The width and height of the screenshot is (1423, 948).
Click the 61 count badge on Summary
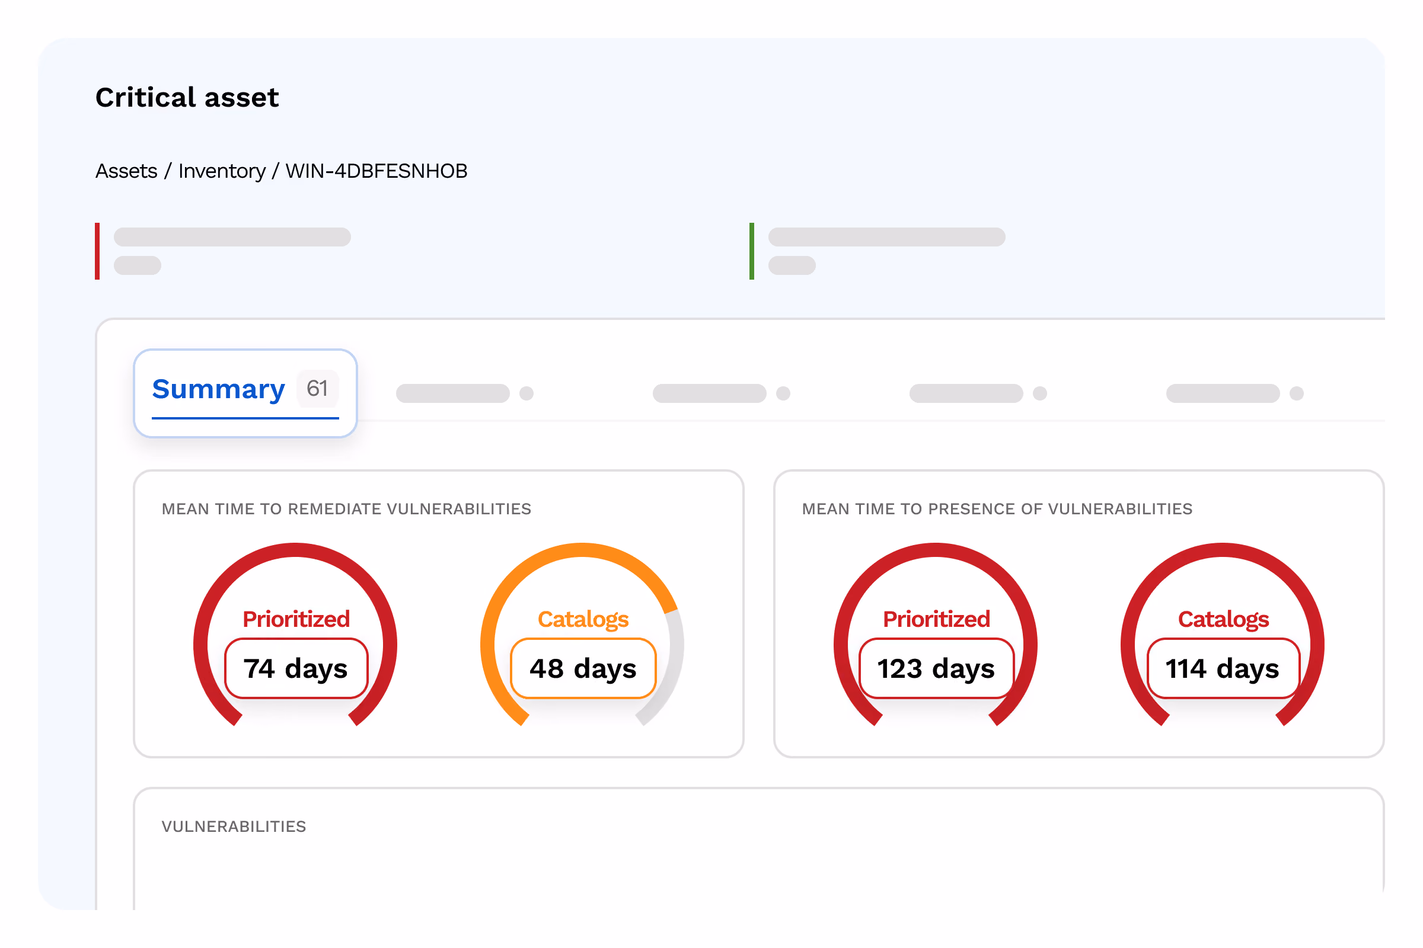[318, 388]
